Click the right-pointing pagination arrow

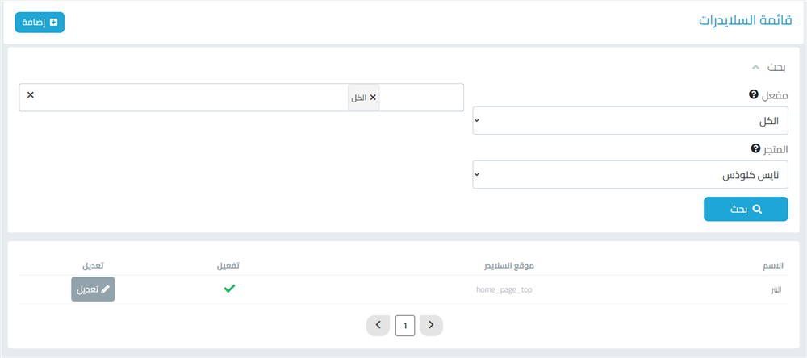tap(431, 325)
